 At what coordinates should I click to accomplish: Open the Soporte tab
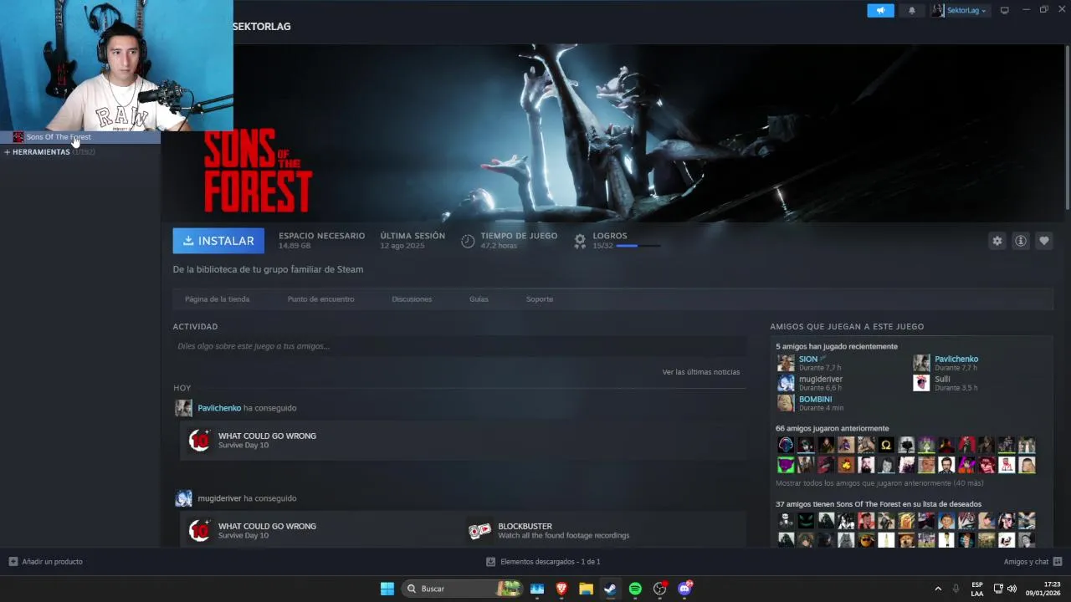click(540, 299)
